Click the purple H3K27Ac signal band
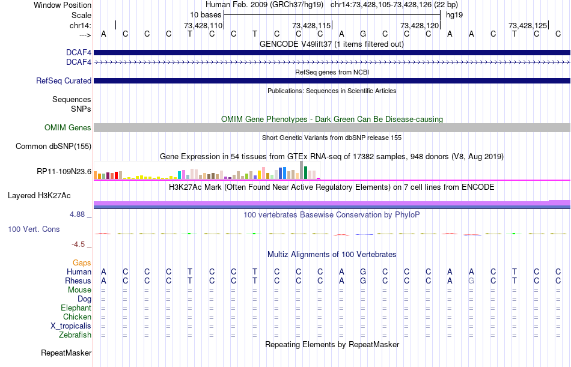The width and height of the screenshot is (571, 367). 332,203
